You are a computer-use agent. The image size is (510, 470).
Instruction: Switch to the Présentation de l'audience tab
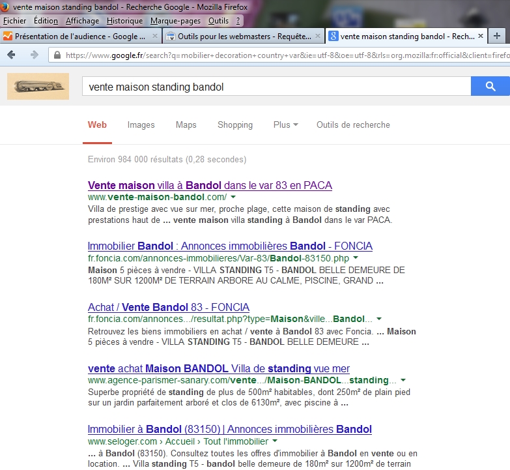pyautogui.click(x=80, y=36)
